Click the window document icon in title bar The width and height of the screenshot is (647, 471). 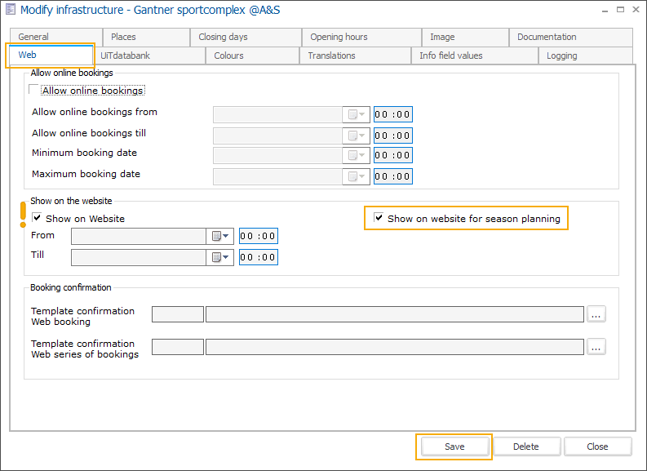[10, 9]
